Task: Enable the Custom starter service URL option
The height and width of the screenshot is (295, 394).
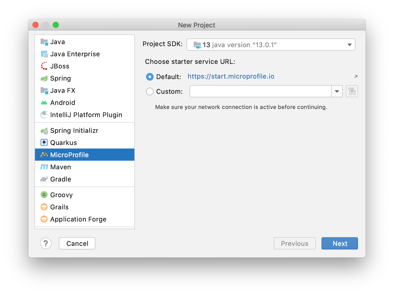Action: 150,91
